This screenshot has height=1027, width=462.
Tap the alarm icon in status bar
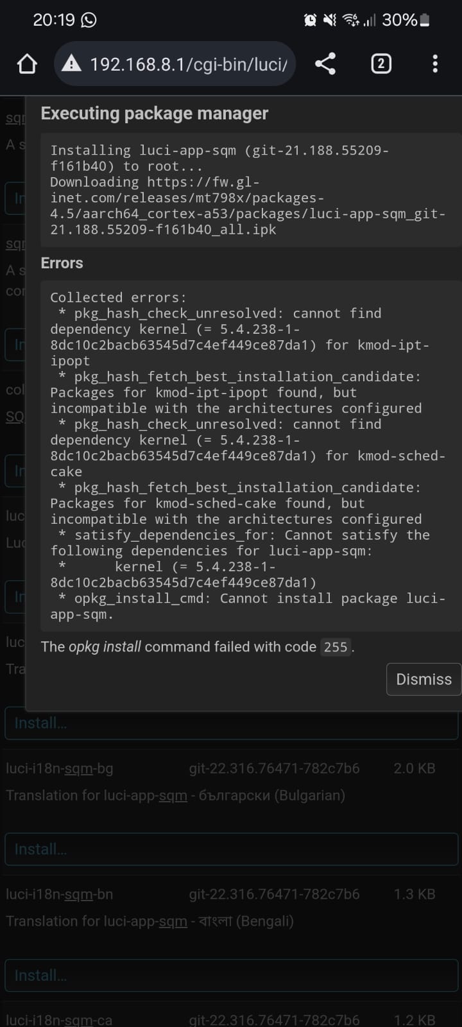click(x=310, y=21)
